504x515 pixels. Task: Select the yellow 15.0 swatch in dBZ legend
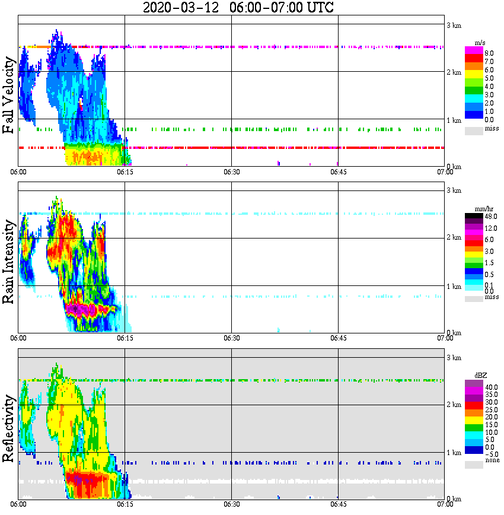[x=474, y=420]
